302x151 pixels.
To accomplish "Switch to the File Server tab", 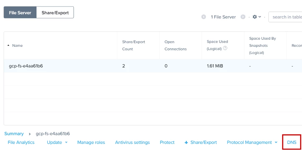I will tap(20, 13).
